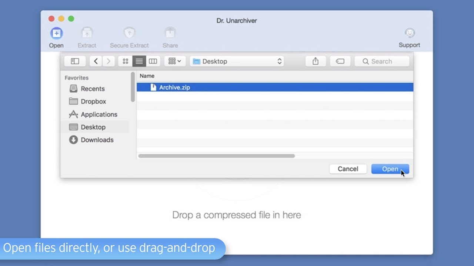Click the sidebar vertical scrollbar
The height and width of the screenshot is (266, 474).
[133, 87]
